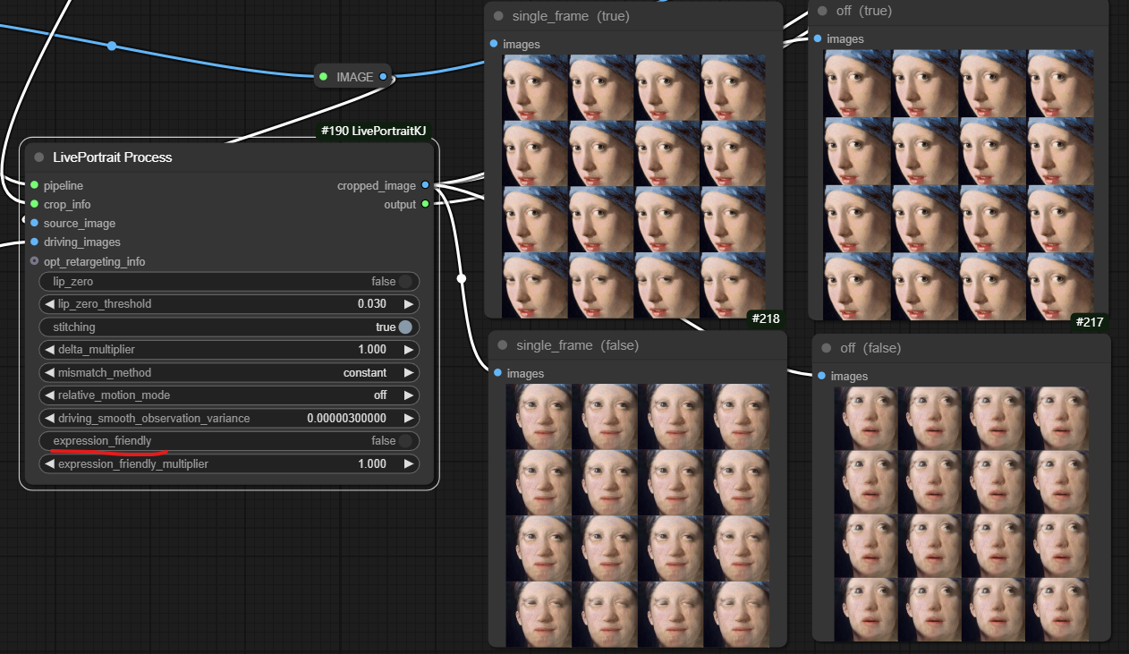
Task: Collapse the LivePortrait Process node via its title dot
Action: (x=39, y=157)
